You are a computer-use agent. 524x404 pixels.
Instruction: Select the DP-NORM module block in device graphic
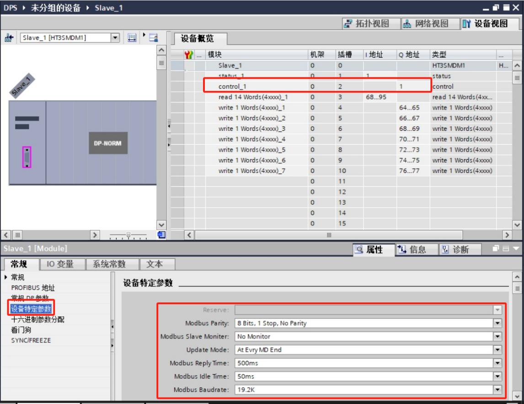coord(108,143)
